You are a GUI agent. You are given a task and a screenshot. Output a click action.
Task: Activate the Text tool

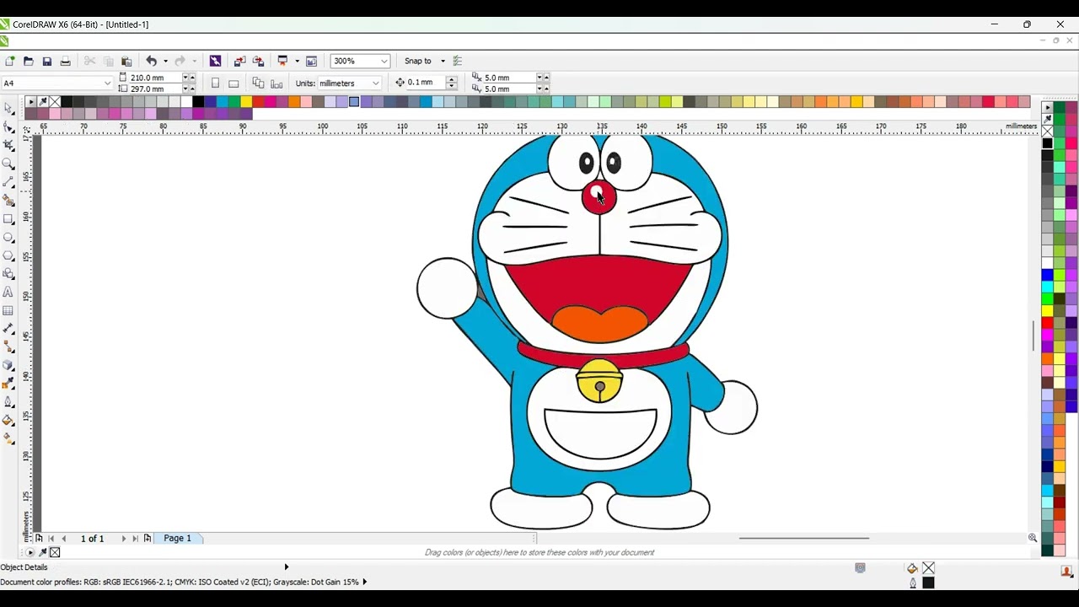8,292
